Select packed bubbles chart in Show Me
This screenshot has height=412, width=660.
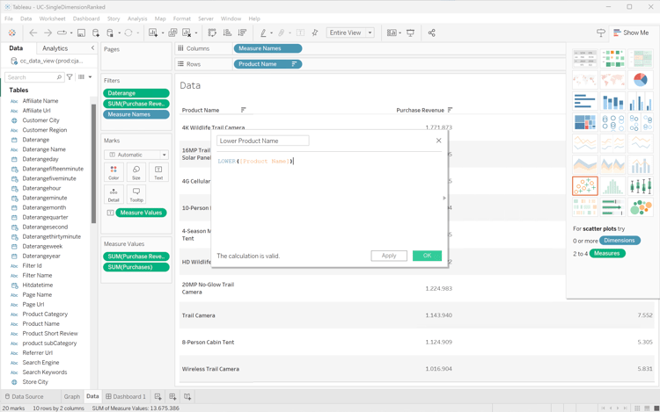[641, 207]
